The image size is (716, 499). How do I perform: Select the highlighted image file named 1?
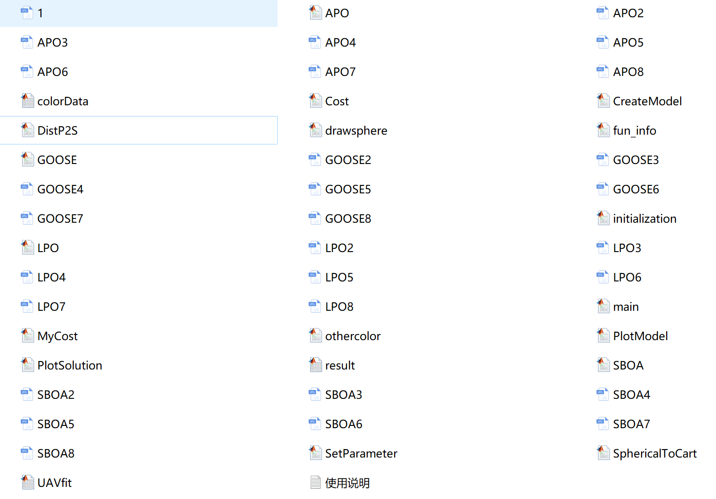(x=40, y=13)
